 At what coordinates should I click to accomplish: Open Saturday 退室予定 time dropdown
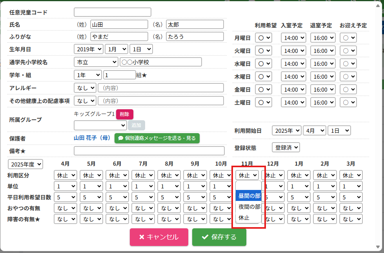click(x=323, y=103)
